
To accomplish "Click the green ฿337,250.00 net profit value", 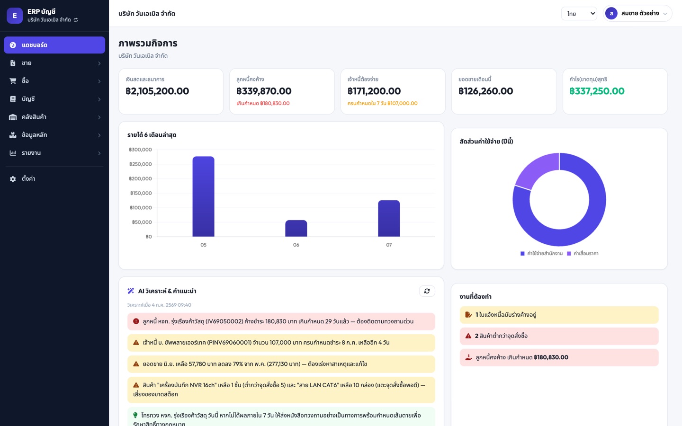I will [x=597, y=91].
